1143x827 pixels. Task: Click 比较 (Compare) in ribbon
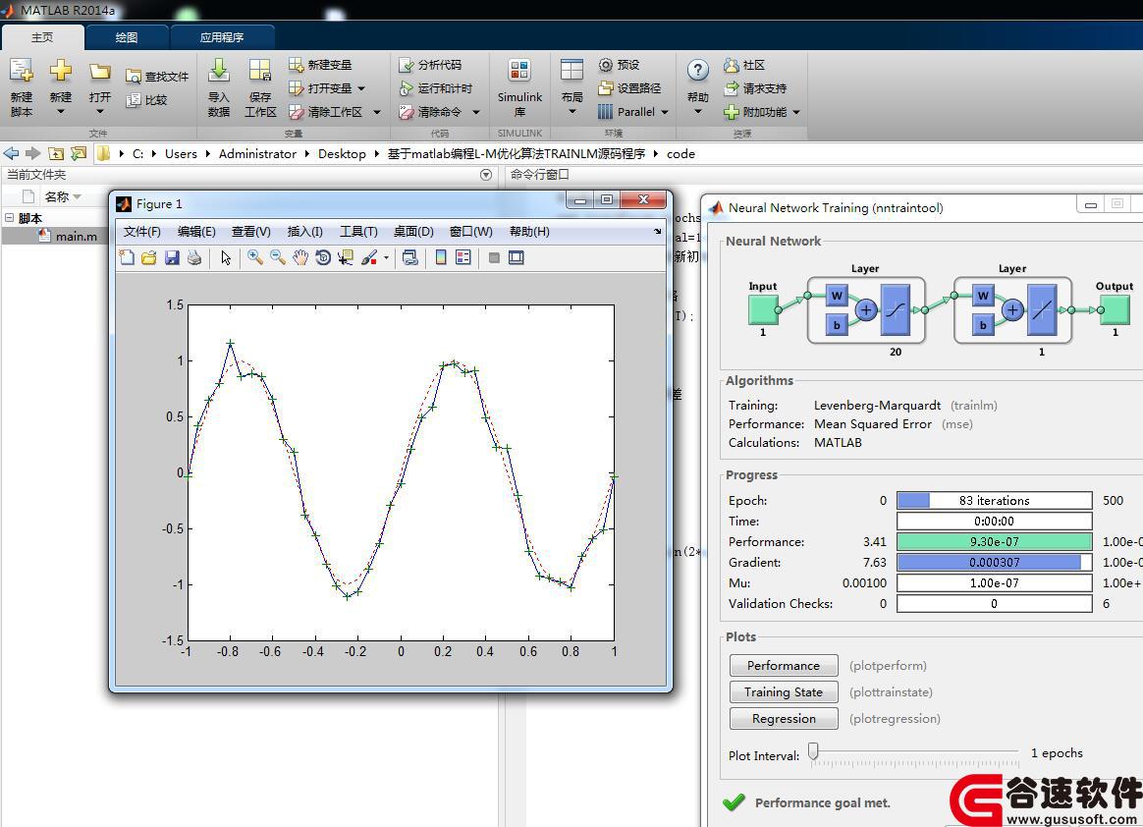tap(146, 100)
